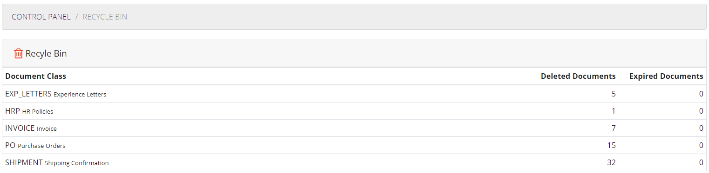View the 7 deleted Invoice documents
Screen dimensions: 709x173
click(x=614, y=128)
